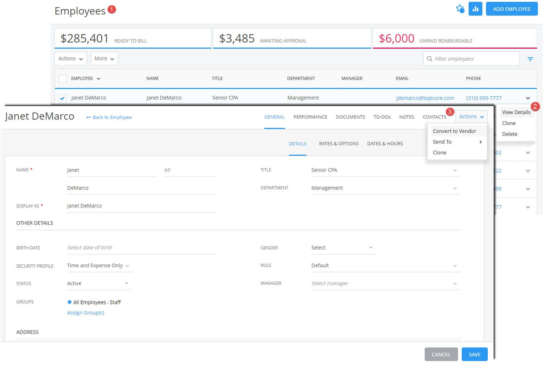Choose View Details in row menu
The image size is (543, 365).
[516, 112]
